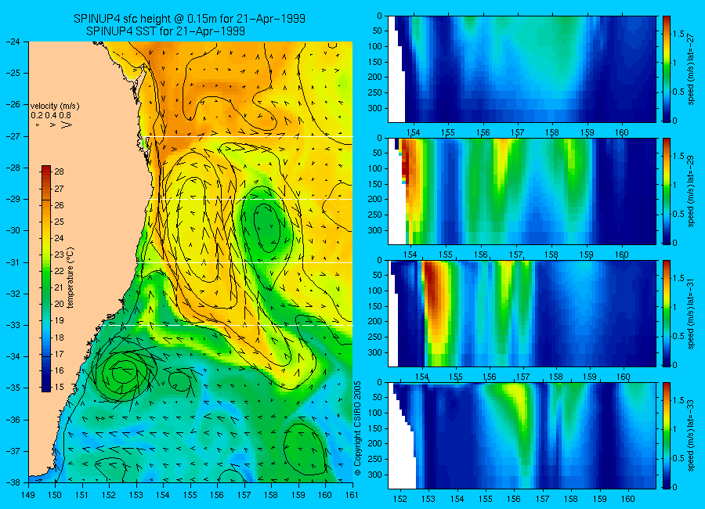Open the lat=-31 speed section panel
This screenshot has height=509, width=705.
(522, 313)
